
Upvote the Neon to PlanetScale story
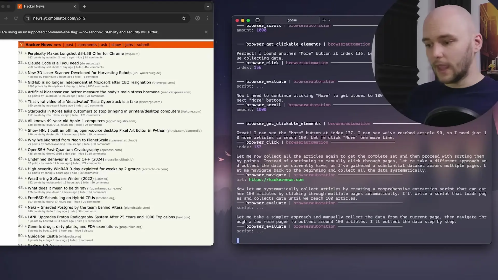26,140
